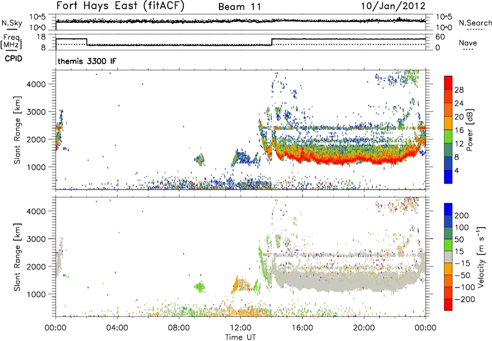492x341 pixels.
Task: Click the '50' label on Velocity colorbar
Action: (459, 239)
